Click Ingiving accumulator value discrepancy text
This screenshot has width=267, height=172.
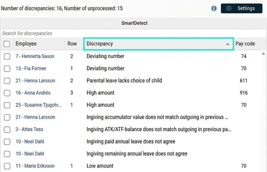(157, 117)
